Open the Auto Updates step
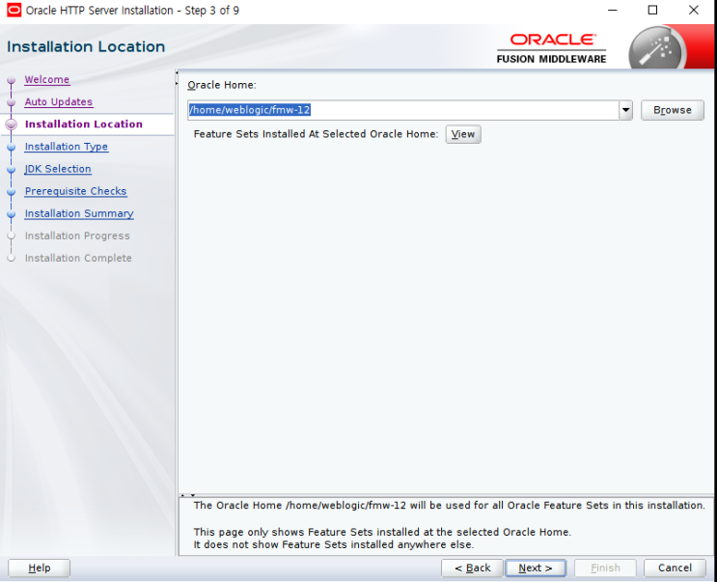Viewport: 717px width, 582px height. point(59,102)
